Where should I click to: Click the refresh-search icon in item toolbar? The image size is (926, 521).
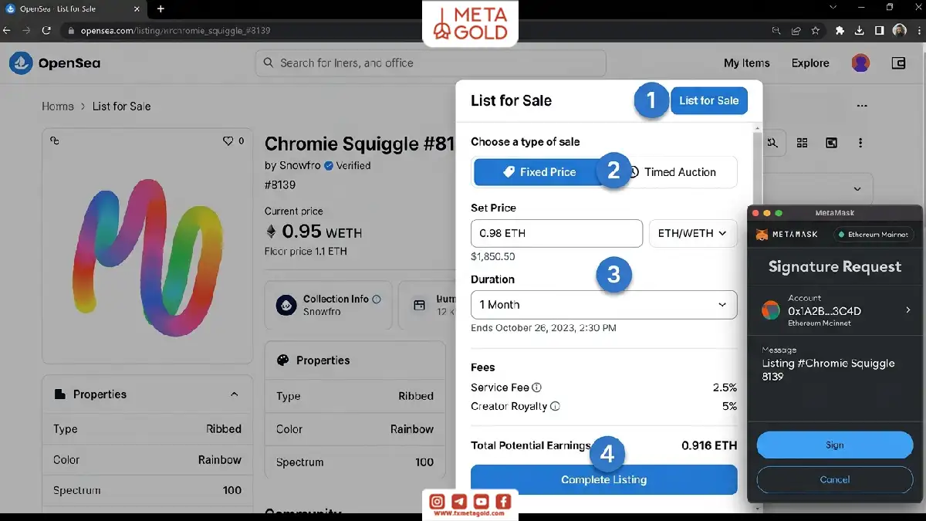click(x=772, y=143)
